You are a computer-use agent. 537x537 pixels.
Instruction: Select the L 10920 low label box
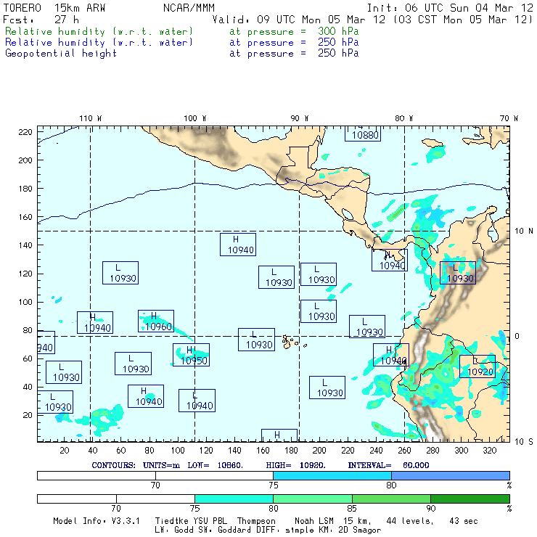[x=477, y=366]
